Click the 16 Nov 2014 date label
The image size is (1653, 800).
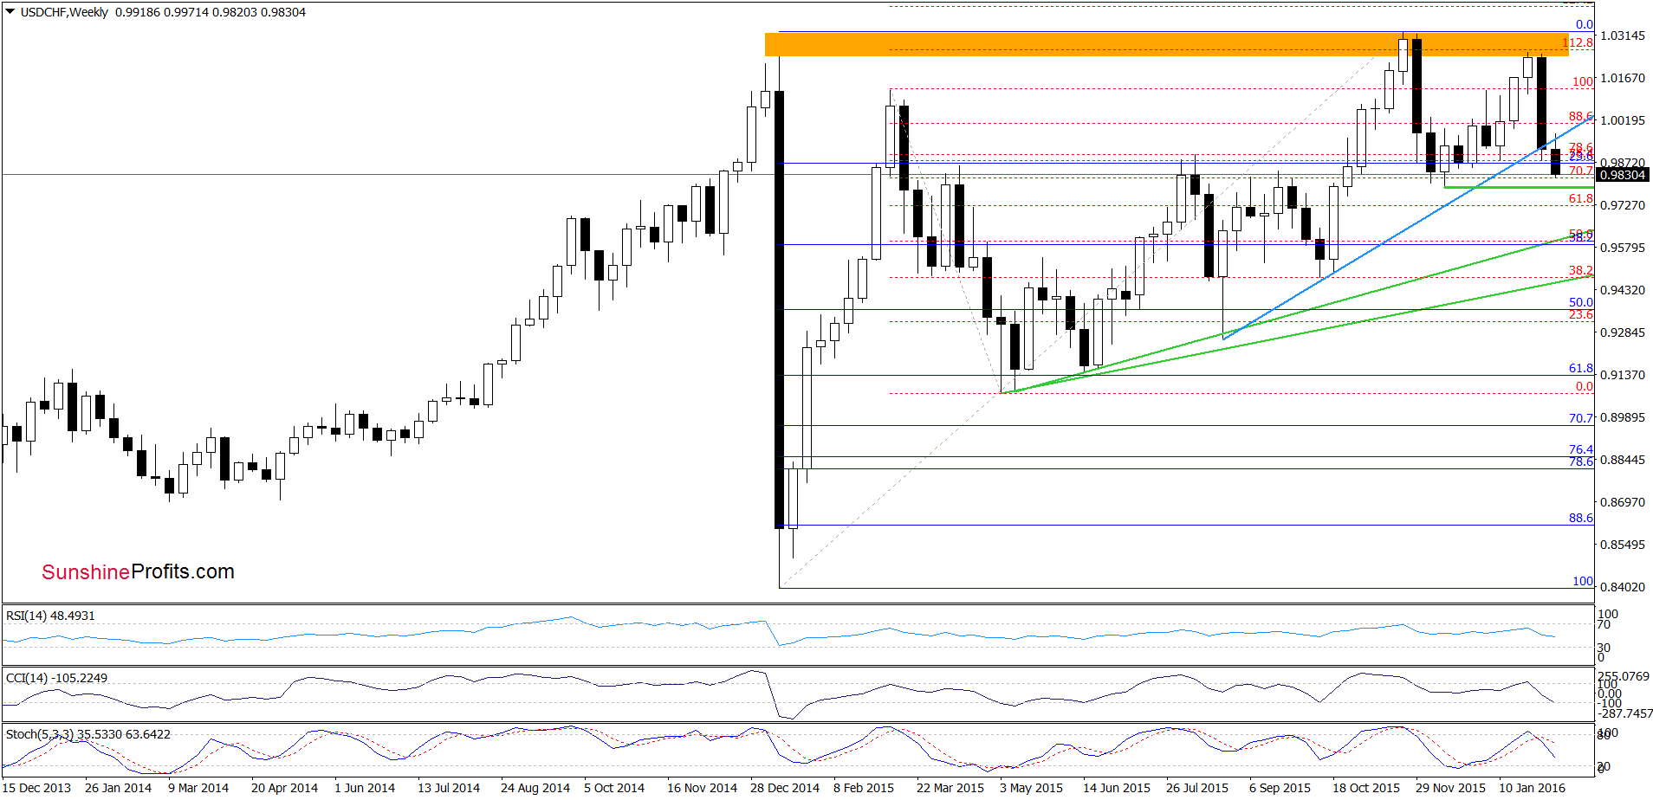tap(702, 788)
